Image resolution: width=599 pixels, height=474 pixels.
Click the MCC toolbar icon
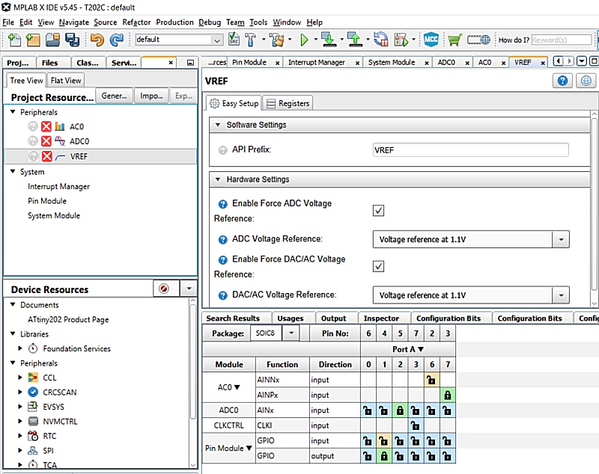431,40
